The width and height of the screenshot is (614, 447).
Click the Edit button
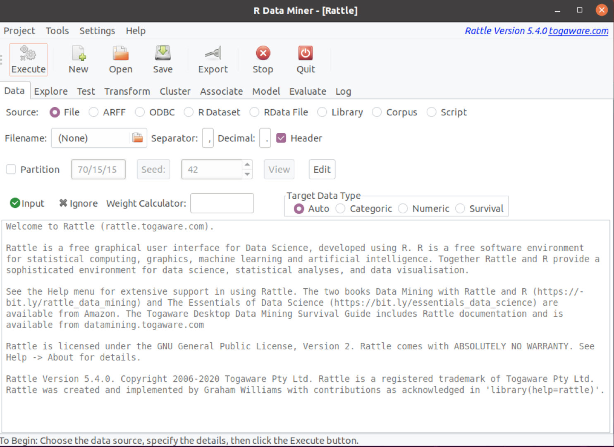(322, 169)
